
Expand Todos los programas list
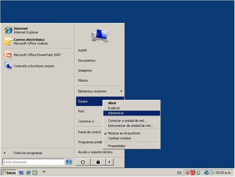pyautogui.click(x=27, y=153)
